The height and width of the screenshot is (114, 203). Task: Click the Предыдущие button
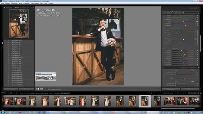[x=171, y=89]
